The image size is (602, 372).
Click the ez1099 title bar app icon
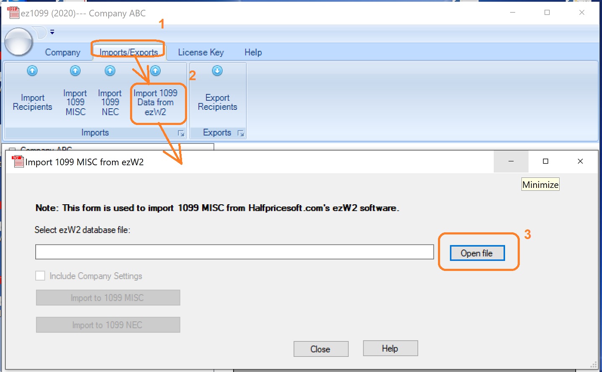pos(13,13)
